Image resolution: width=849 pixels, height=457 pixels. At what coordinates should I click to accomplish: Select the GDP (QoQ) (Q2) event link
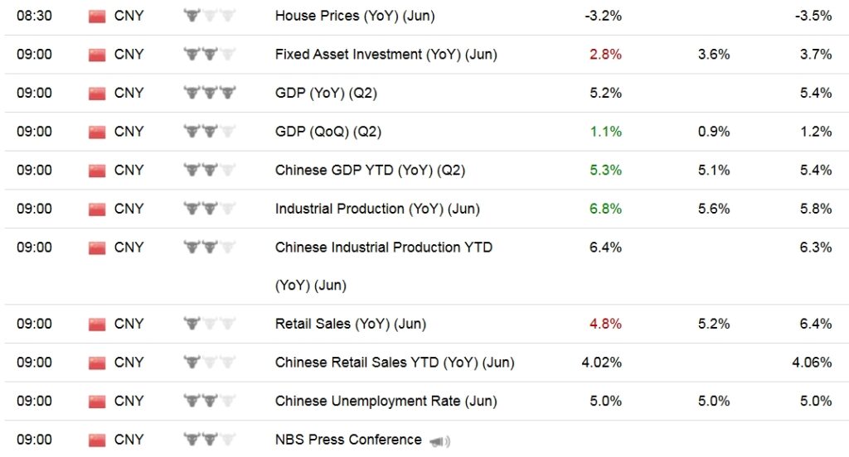327,132
